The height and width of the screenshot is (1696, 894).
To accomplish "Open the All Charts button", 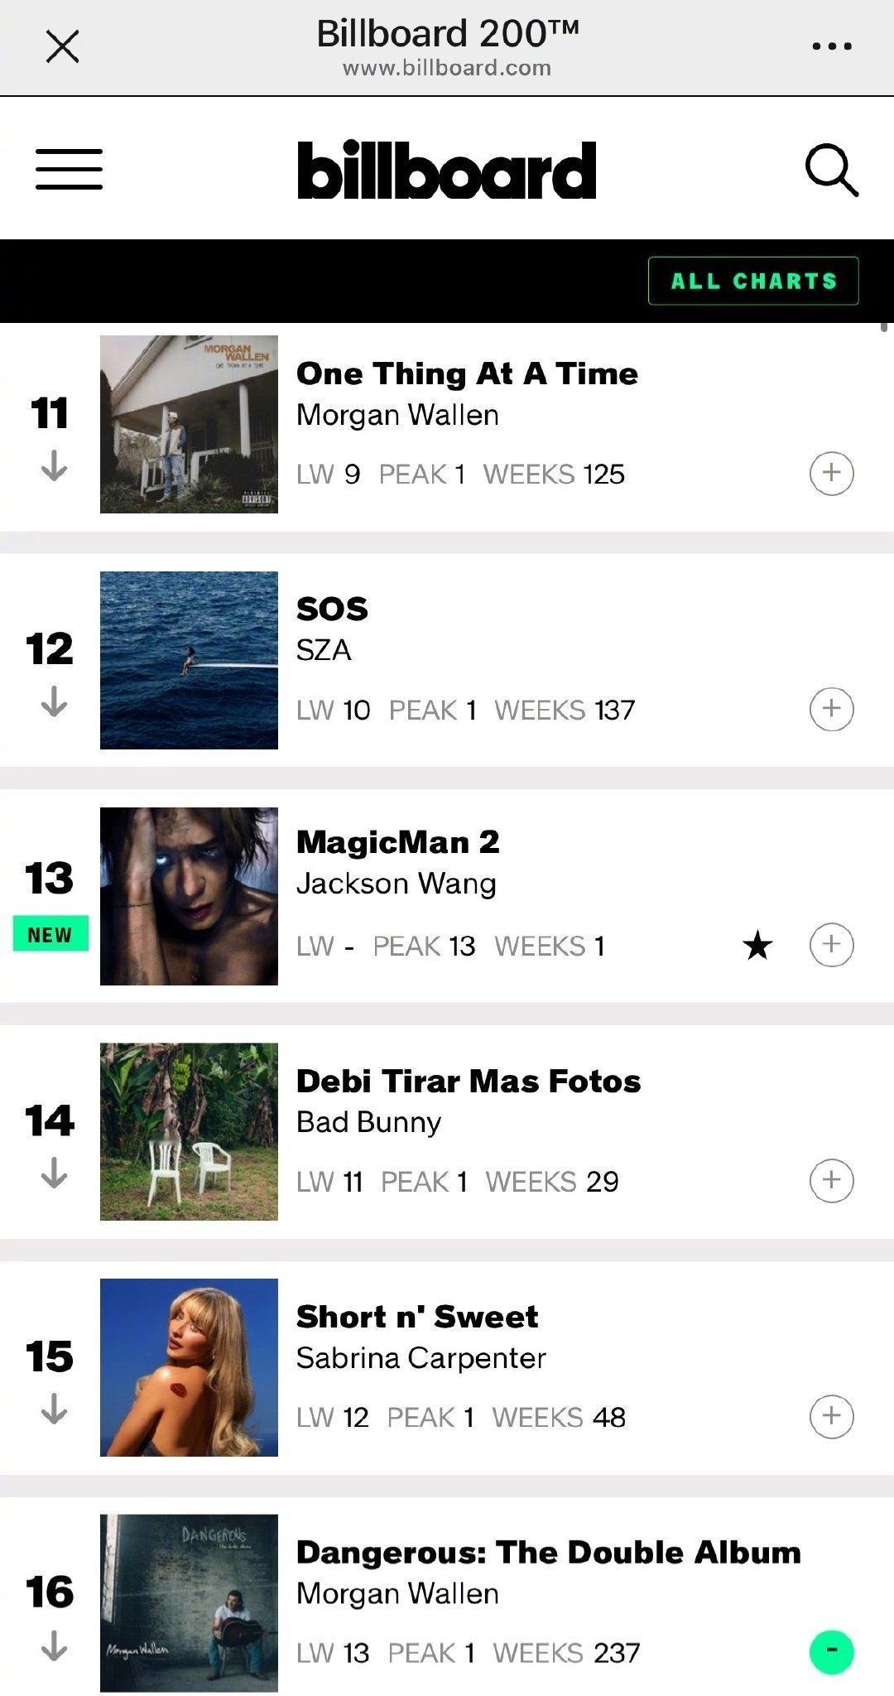I will click(753, 281).
